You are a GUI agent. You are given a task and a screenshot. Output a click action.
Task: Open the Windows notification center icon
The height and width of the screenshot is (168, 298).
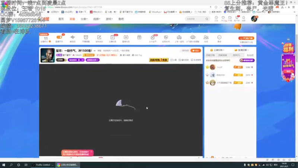coord(293,165)
